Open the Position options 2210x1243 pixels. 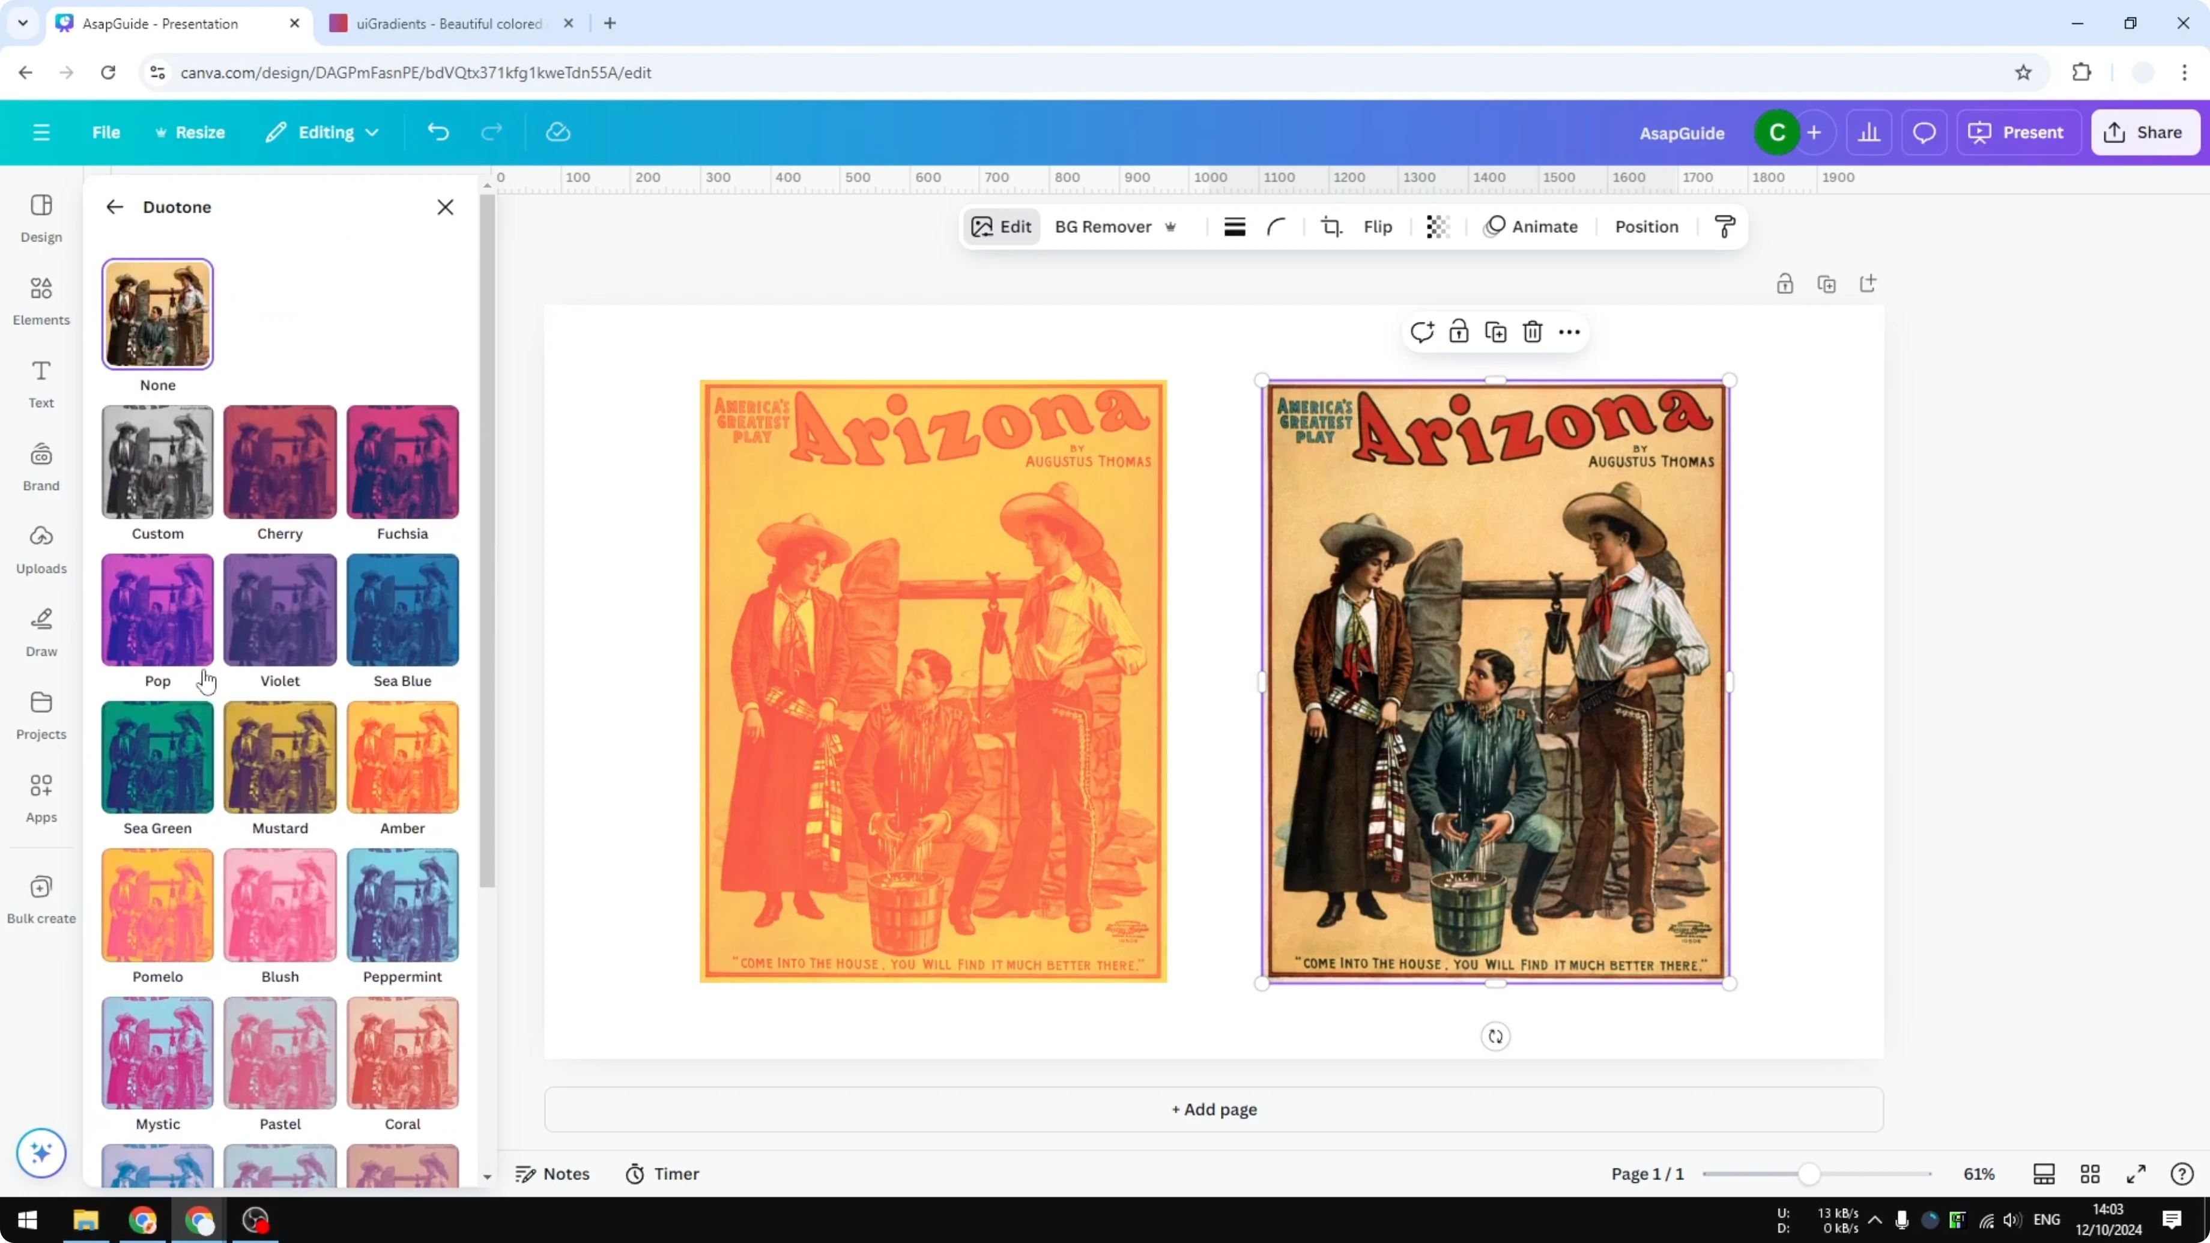1645,226
